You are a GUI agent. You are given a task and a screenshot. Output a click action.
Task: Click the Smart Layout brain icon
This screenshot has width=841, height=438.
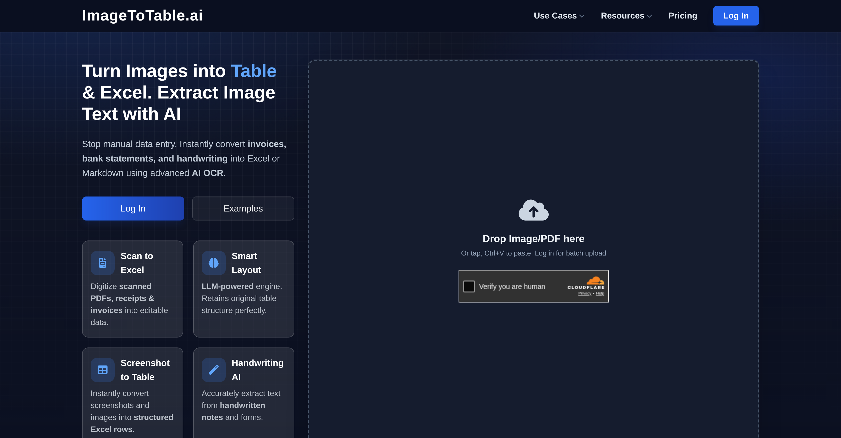click(x=214, y=262)
